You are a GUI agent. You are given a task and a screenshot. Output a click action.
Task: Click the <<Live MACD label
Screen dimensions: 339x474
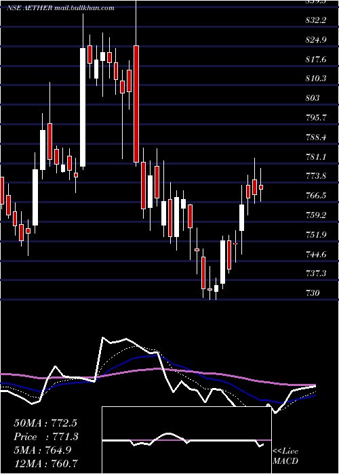tap(285, 456)
